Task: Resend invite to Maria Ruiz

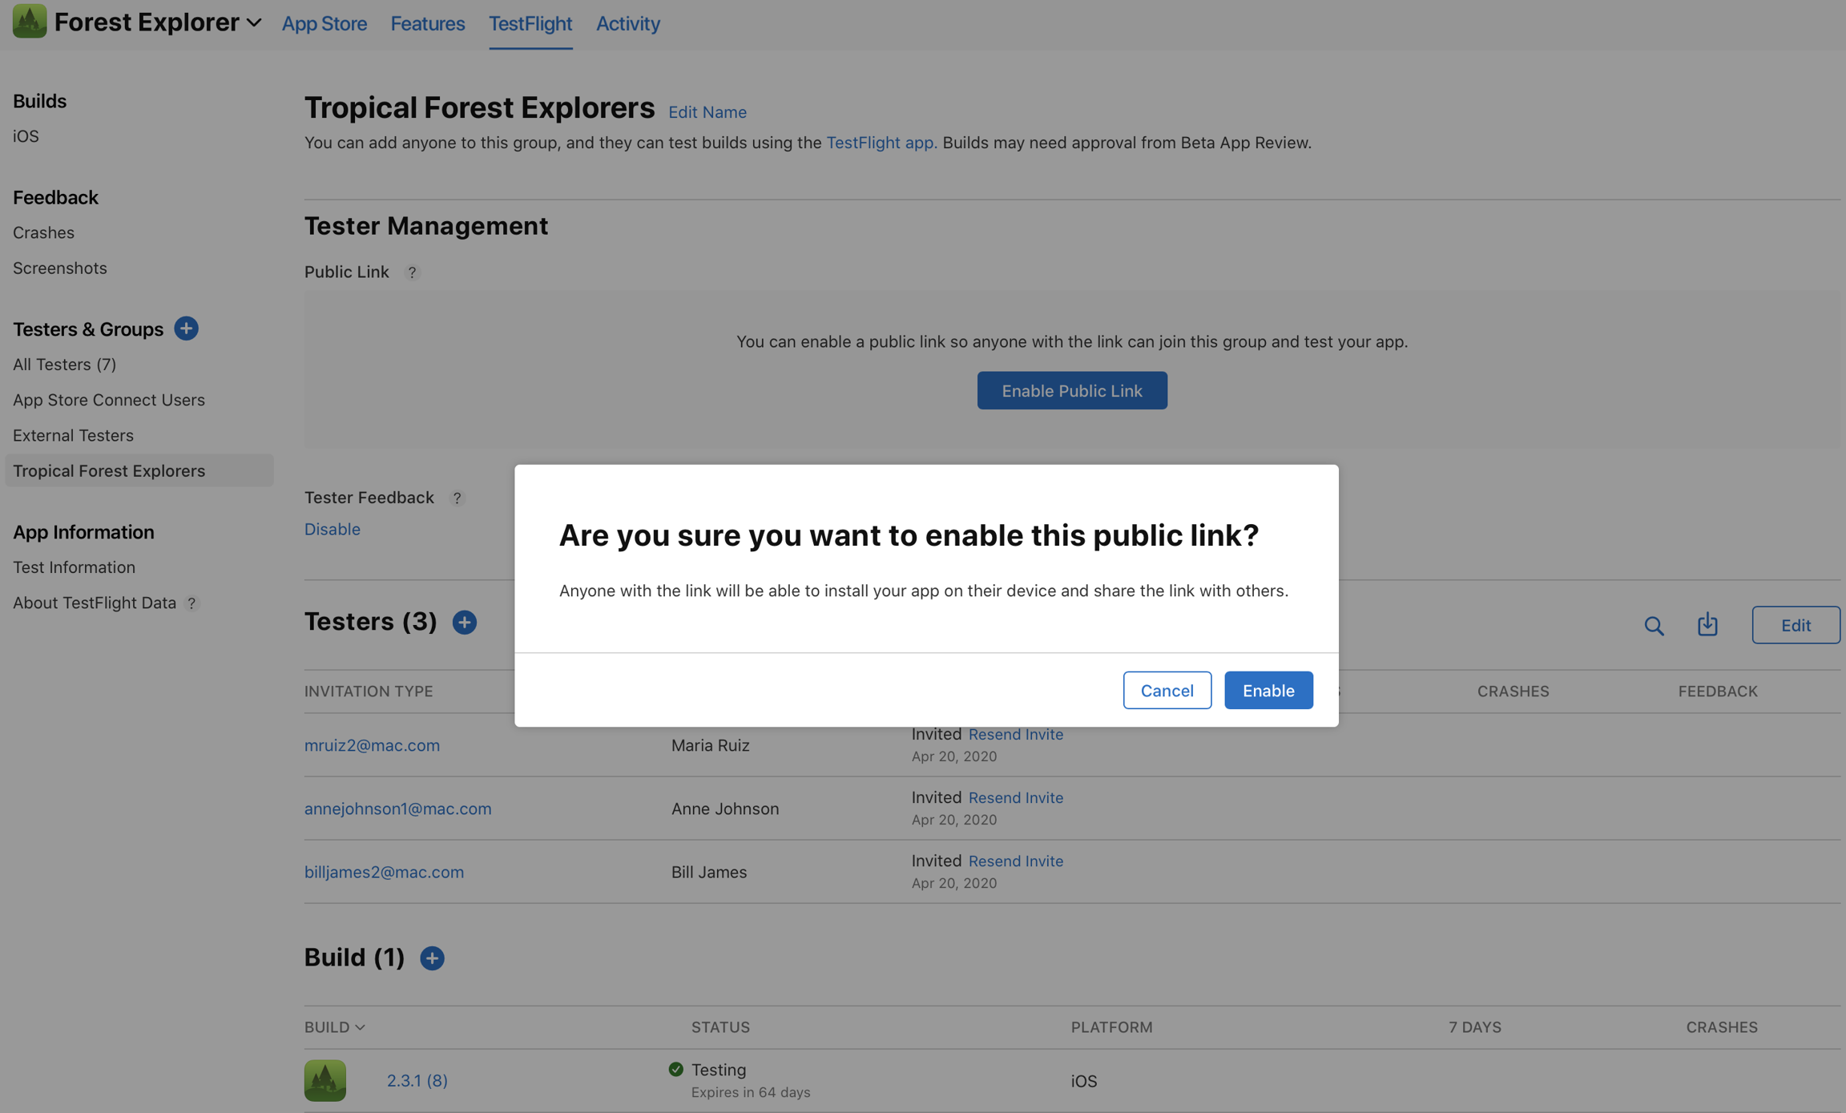Action: (1015, 734)
